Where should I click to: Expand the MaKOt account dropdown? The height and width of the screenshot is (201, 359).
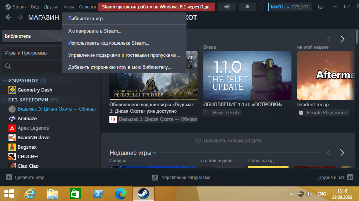pyautogui.click(x=280, y=7)
